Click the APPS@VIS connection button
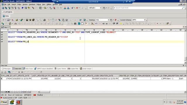This screenshot has width=187, height=105. [7, 12]
